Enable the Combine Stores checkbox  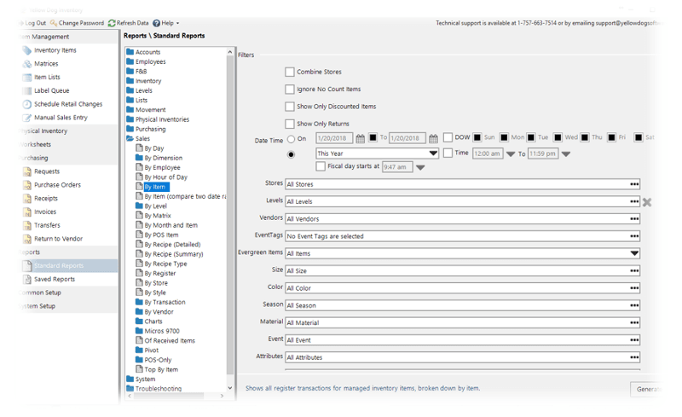click(290, 72)
